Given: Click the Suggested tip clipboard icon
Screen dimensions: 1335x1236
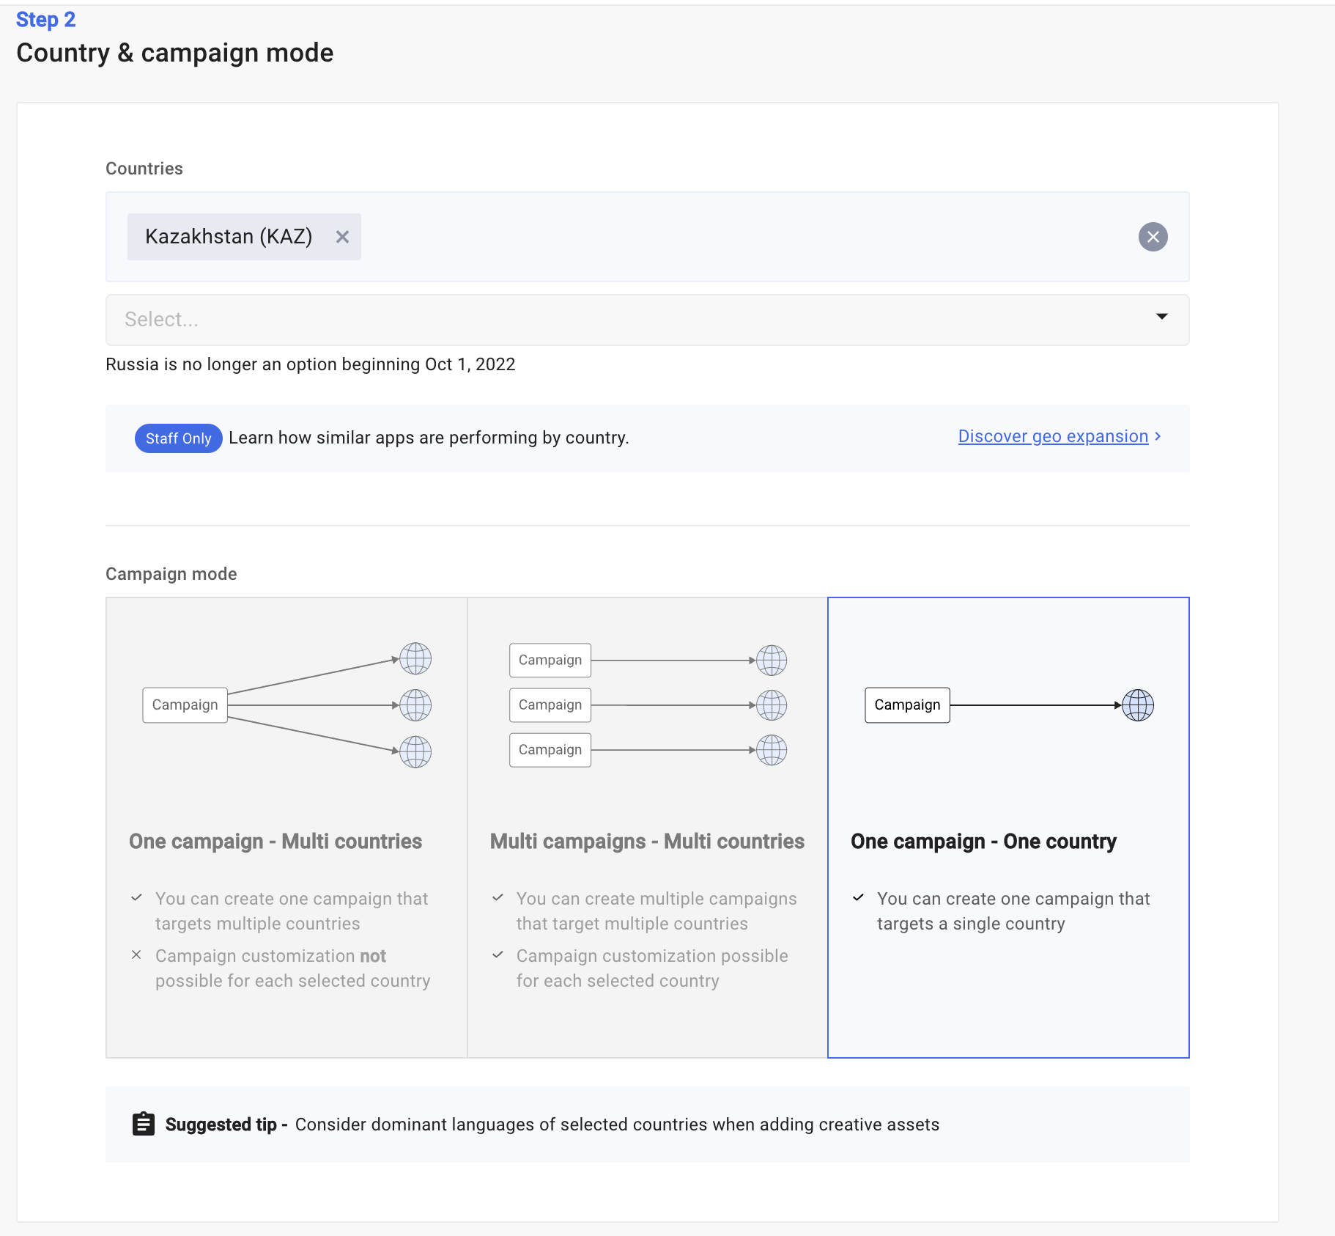Looking at the screenshot, I should [144, 1124].
